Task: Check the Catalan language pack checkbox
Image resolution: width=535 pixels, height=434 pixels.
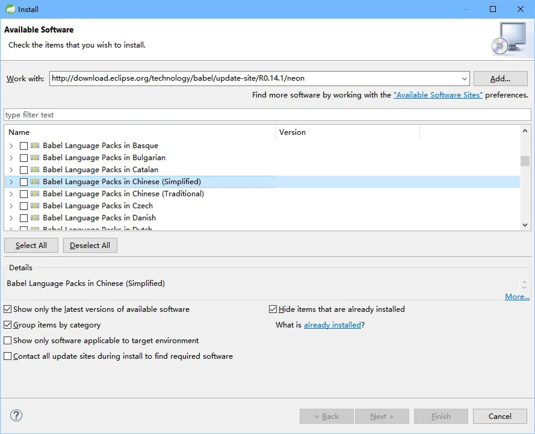Action: coord(23,170)
